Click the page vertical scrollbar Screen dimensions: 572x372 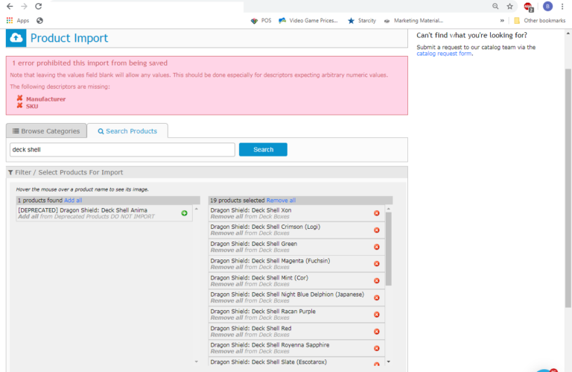[x=568, y=188]
